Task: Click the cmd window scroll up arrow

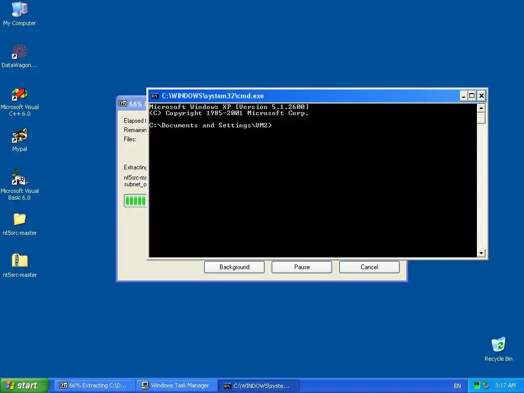Action: [481, 108]
